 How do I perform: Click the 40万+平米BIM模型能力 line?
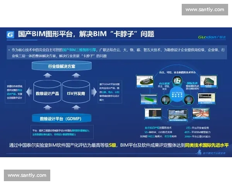point(197,132)
